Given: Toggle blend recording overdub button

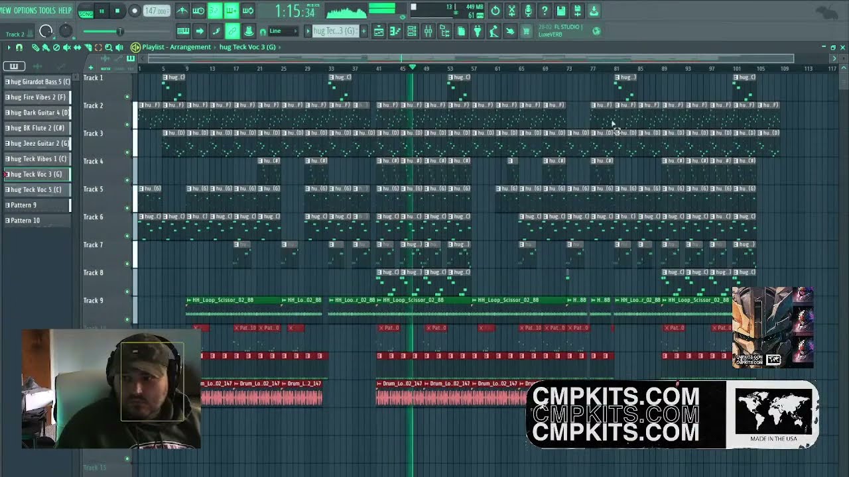Looking at the screenshot, I should pyautogui.click(x=231, y=11).
